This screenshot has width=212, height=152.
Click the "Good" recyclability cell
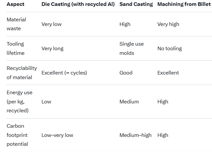126,73
